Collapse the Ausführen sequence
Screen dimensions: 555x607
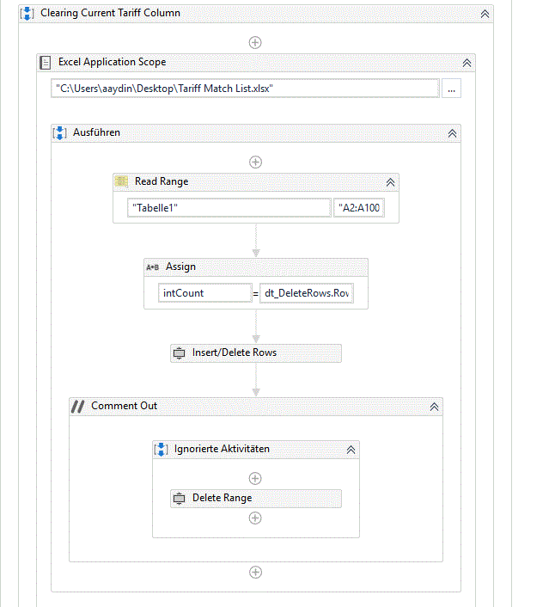452,133
